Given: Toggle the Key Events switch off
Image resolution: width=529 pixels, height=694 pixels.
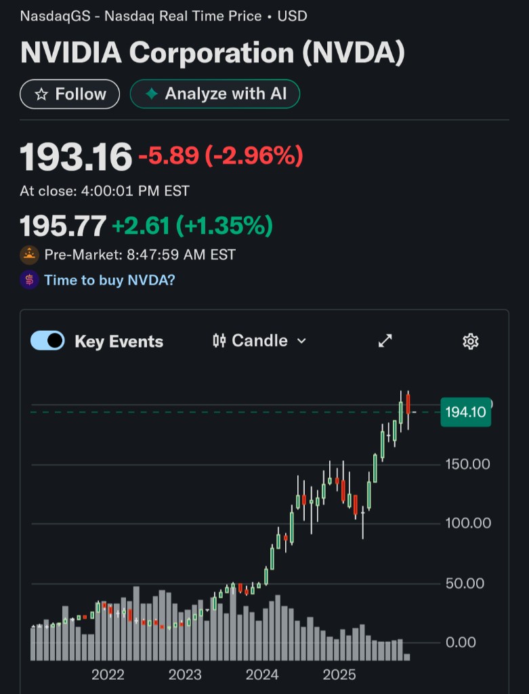Looking at the screenshot, I should click(x=47, y=341).
